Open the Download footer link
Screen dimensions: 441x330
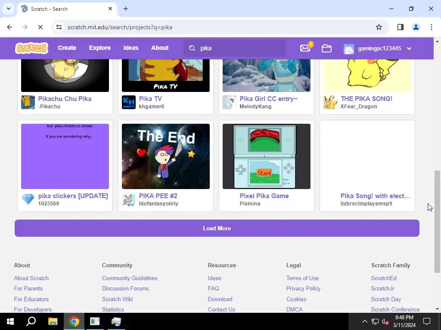(220, 299)
